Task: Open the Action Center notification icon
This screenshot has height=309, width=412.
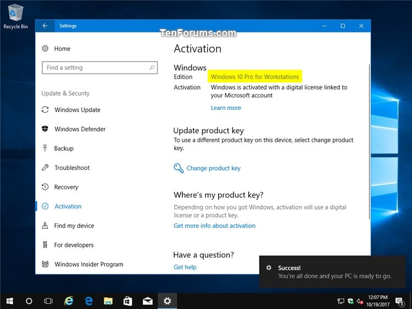Action: point(399,301)
